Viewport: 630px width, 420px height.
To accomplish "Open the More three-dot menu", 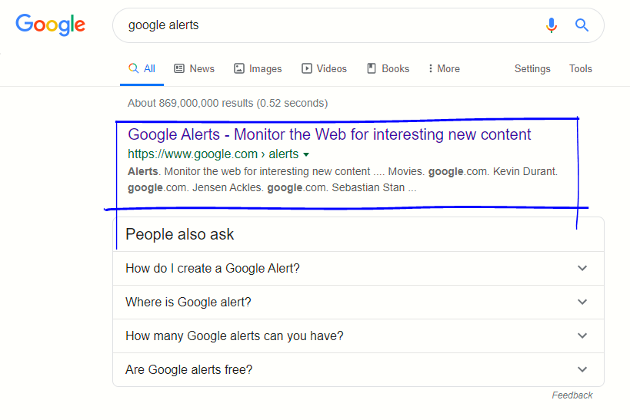I will [430, 68].
